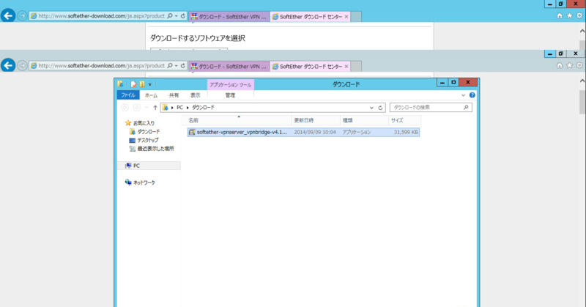Click the URL address field in topmost IE window
Viewport: 586px width, 307px height.
coord(101,16)
